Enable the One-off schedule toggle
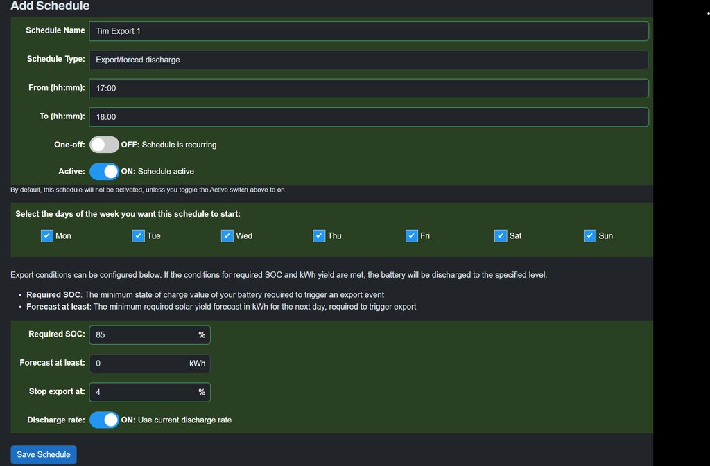 104,145
